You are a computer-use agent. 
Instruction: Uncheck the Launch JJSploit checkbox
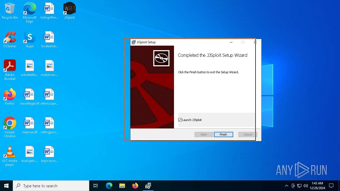pos(180,120)
